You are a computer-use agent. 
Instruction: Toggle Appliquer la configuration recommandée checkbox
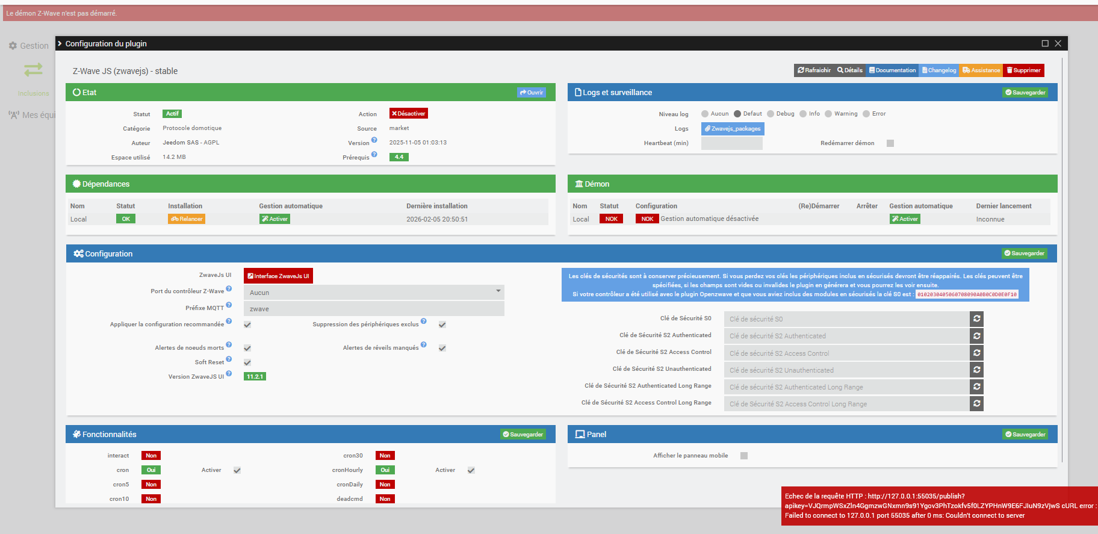247,324
